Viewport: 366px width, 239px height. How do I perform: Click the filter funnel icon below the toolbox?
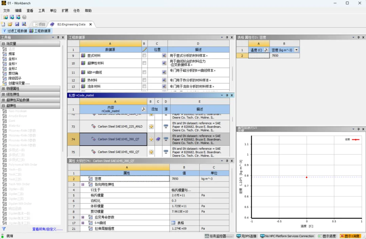(x=4, y=229)
